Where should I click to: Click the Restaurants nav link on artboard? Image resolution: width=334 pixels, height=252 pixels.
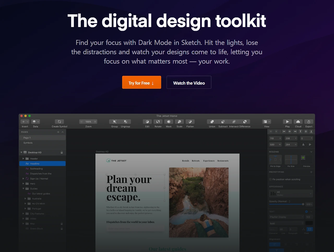(x=223, y=161)
